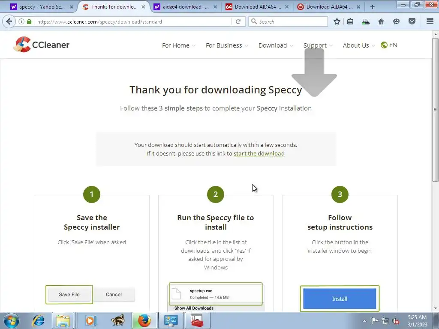The height and width of the screenshot is (329, 439).
Task: Open the downloads toolbar icon
Action: pyautogui.click(x=366, y=21)
